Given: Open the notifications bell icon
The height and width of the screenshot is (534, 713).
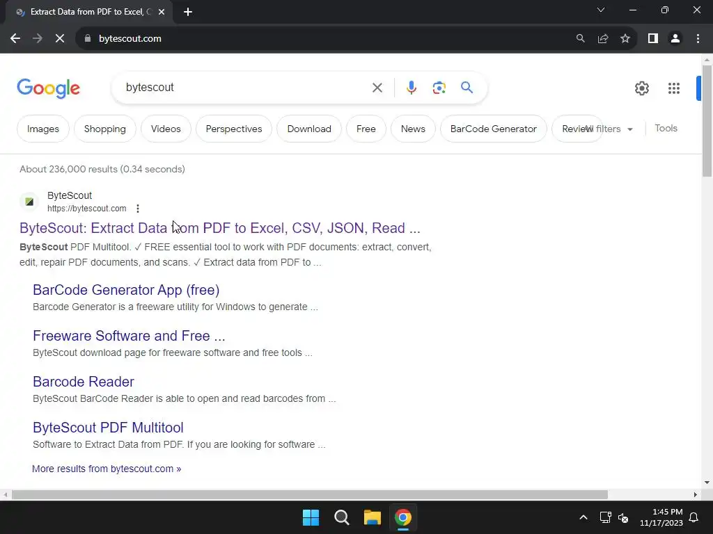Looking at the screenshot, I should pyautogui.click(x=694, y=517).
